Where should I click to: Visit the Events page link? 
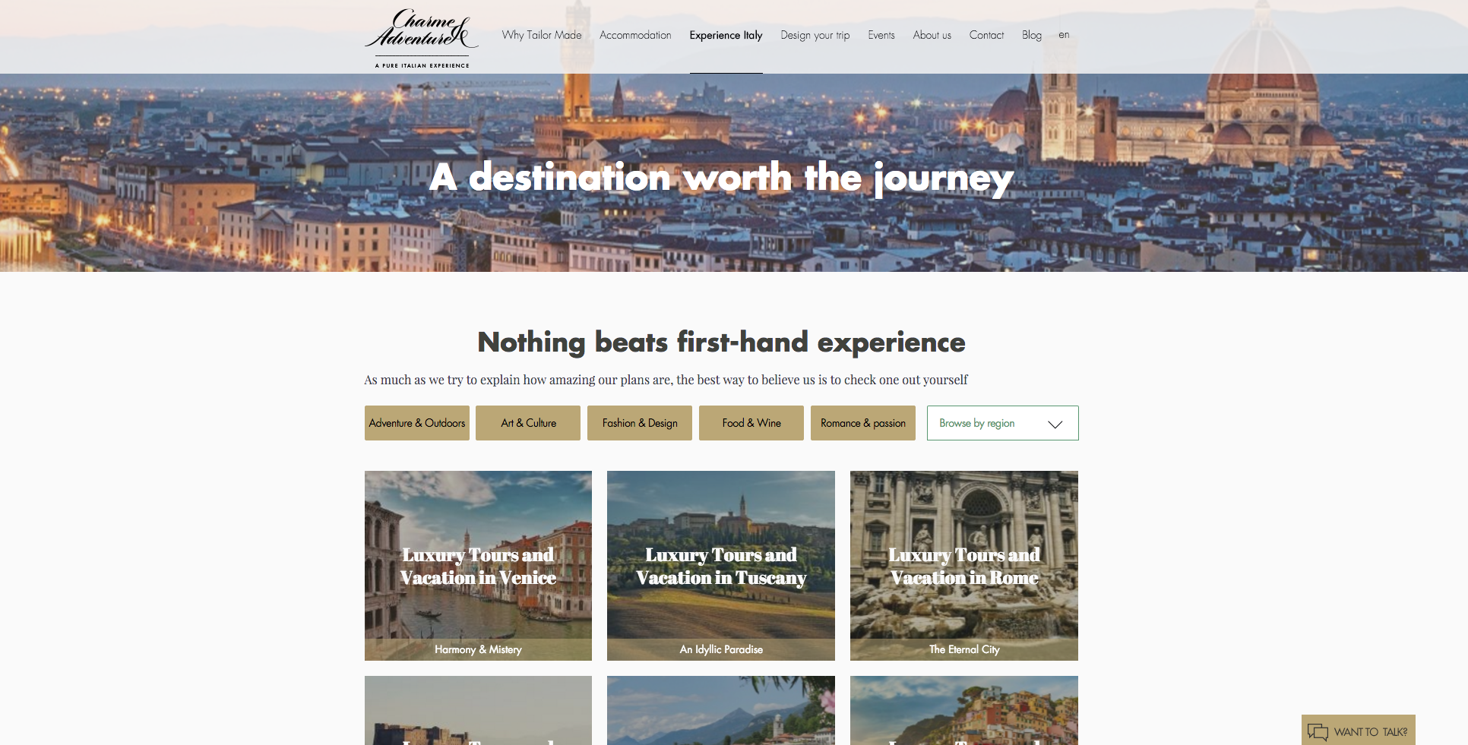coord(881,35)
